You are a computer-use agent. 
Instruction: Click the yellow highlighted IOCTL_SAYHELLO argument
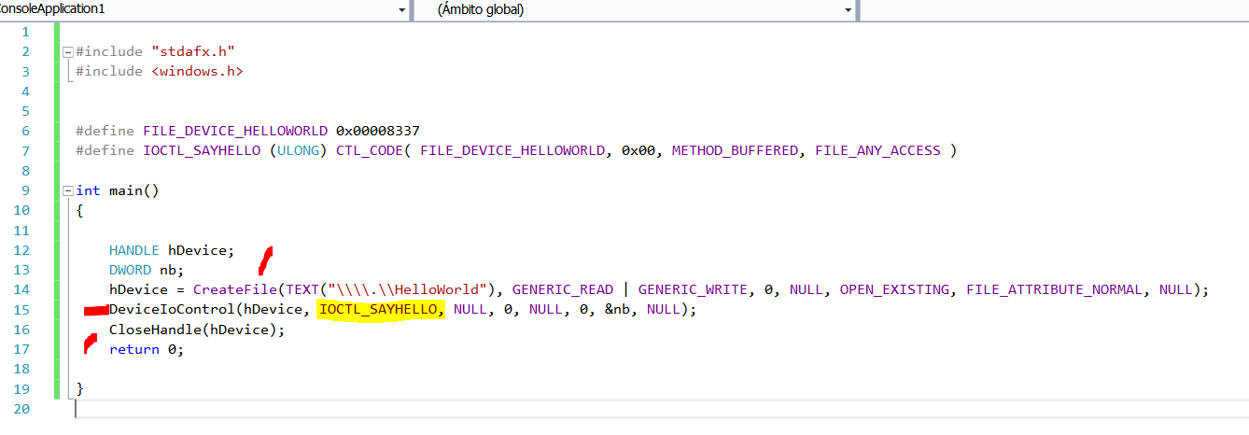(381, 309)
